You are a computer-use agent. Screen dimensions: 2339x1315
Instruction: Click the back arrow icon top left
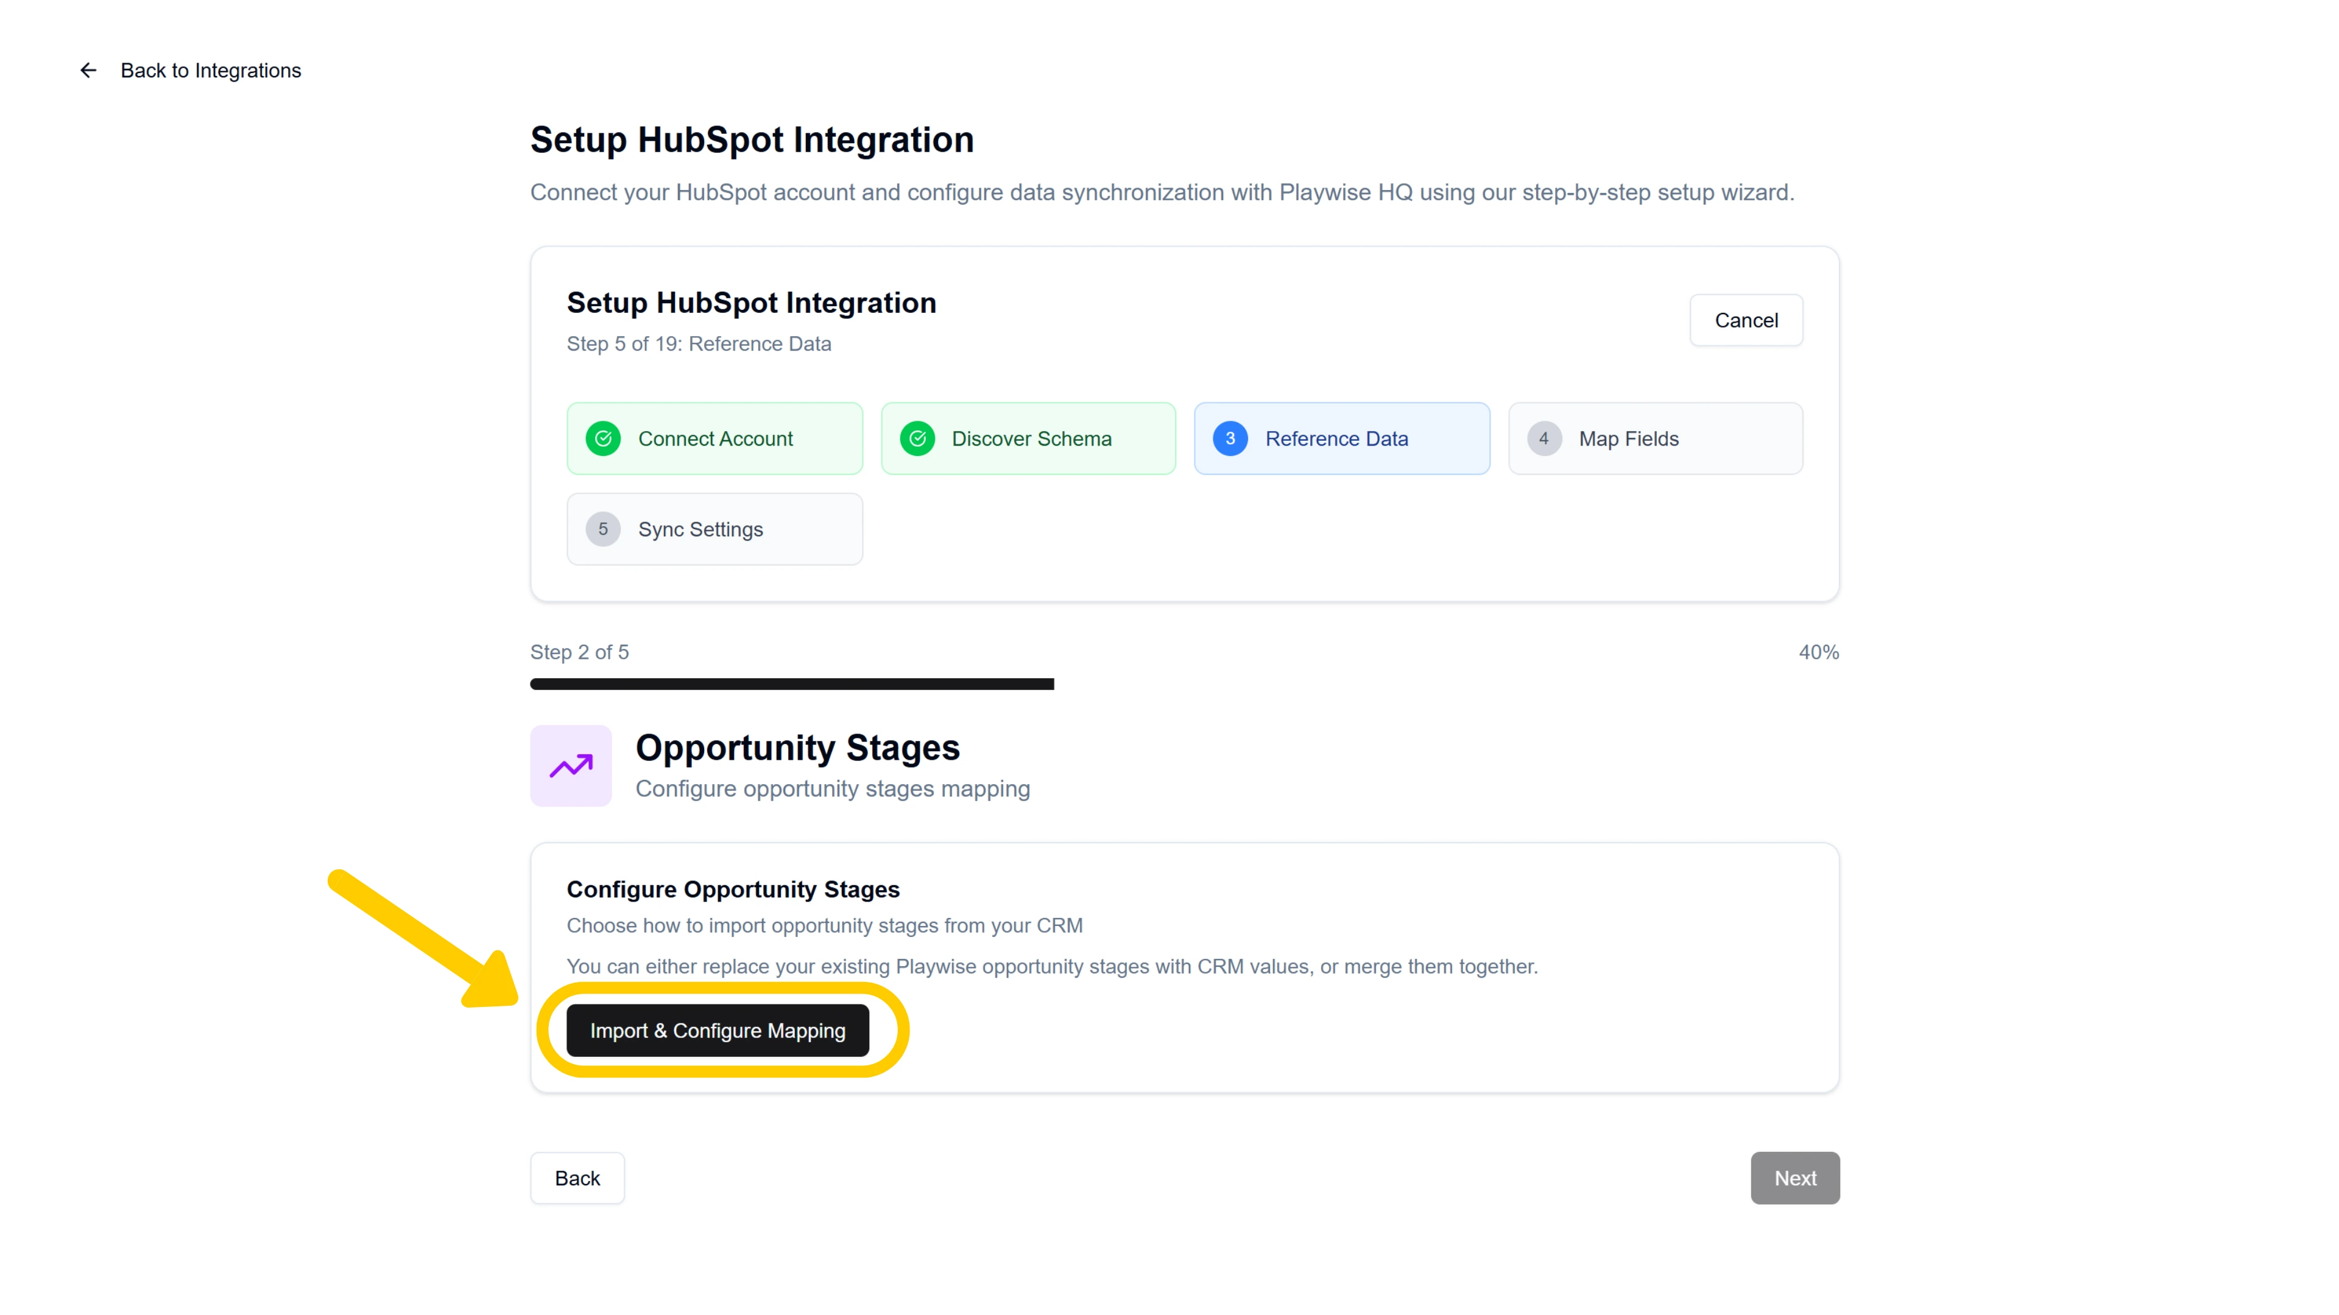point(87,70)
